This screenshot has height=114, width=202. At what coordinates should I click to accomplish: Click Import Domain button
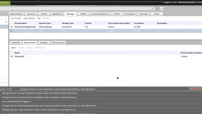[x=29, y=18]
